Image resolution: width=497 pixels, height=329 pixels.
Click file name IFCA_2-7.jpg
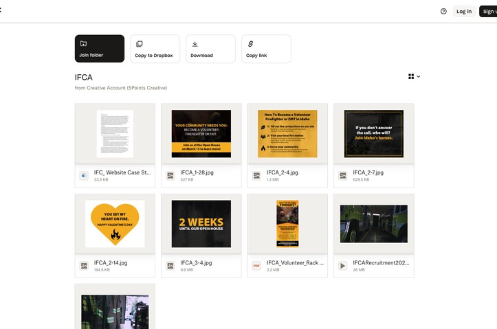(368, 172)
